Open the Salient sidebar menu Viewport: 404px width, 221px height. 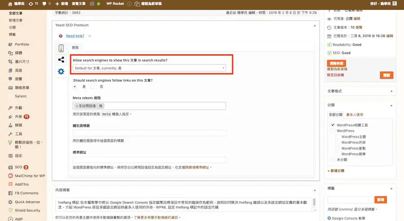pos(21,96)
